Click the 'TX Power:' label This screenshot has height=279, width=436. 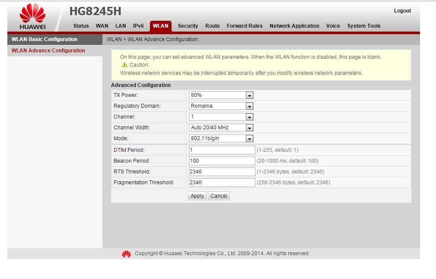click(x=126, y=95)
